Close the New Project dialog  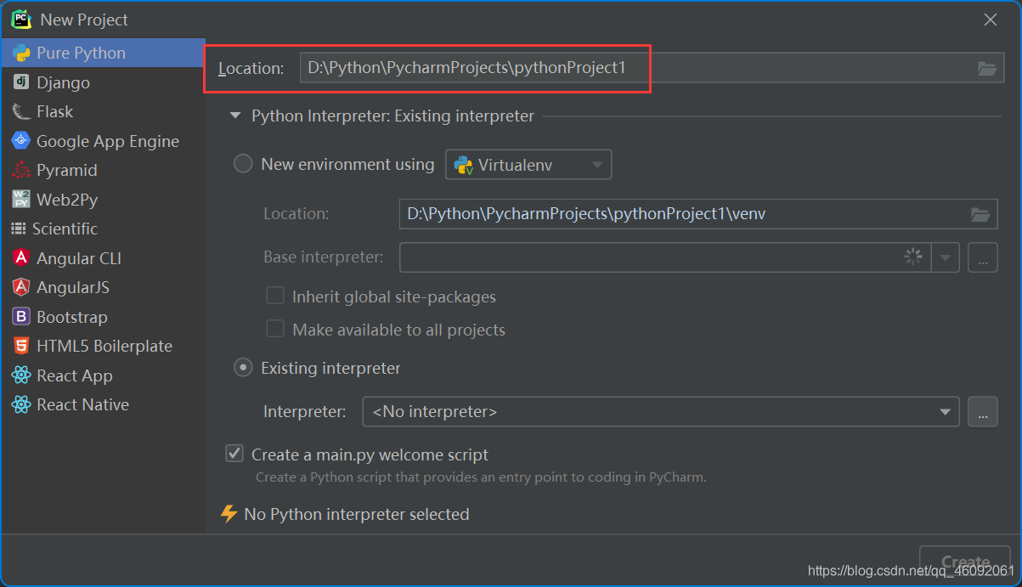pos(991,20)
